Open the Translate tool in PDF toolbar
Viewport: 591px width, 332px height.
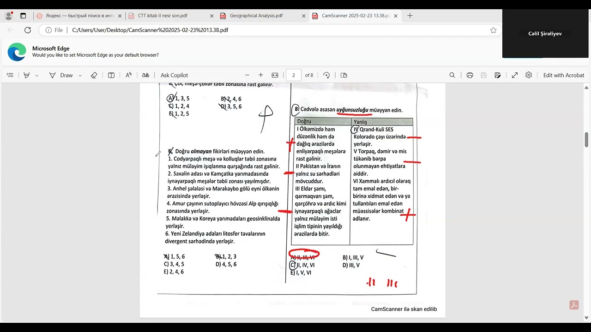pos(145,75)
